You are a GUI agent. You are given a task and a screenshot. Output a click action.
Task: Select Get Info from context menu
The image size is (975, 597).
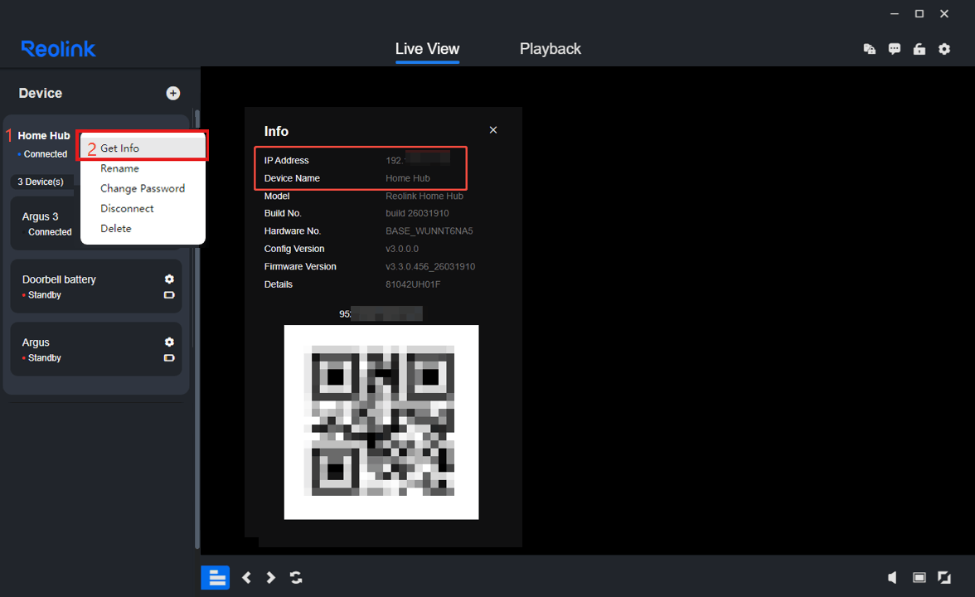[x=143, y=148]
